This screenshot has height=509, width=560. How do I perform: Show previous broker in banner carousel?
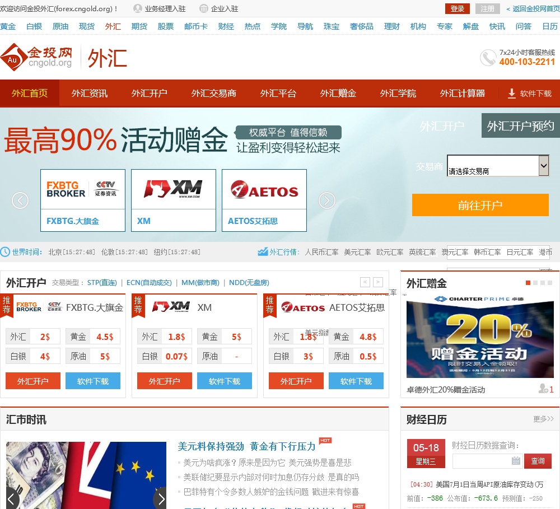[x=20, y=200]
